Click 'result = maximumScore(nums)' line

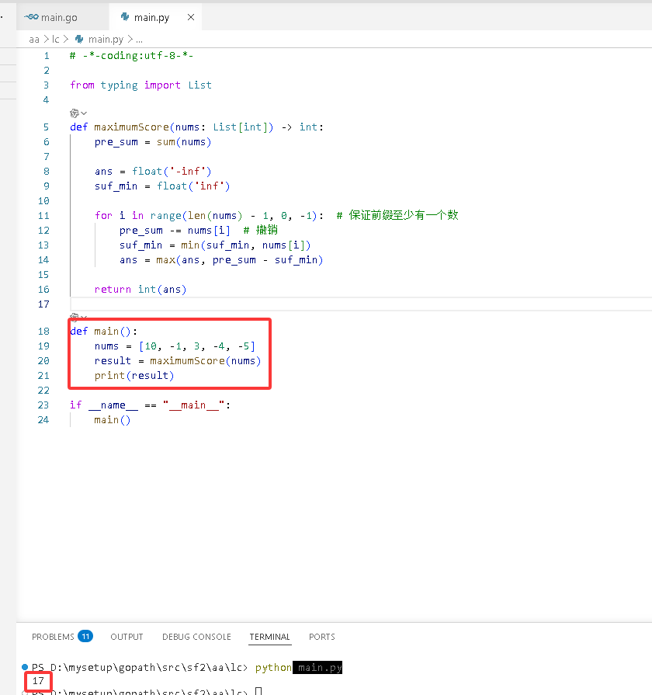[178, 361]
